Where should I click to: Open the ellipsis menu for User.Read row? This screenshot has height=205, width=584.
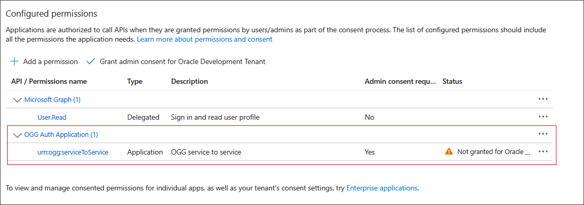click(x=543, y=117)
